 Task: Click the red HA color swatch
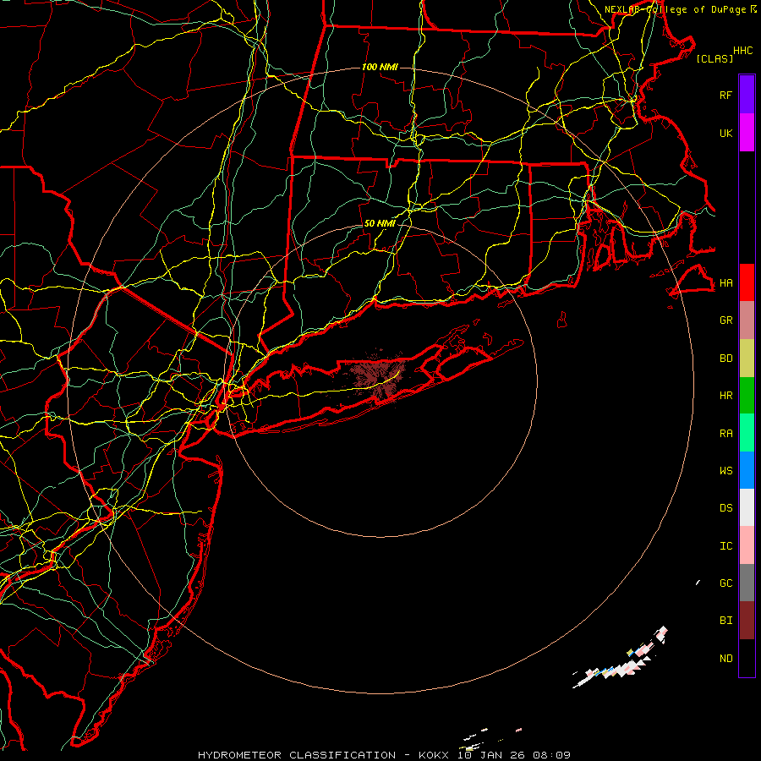point(747,282)
